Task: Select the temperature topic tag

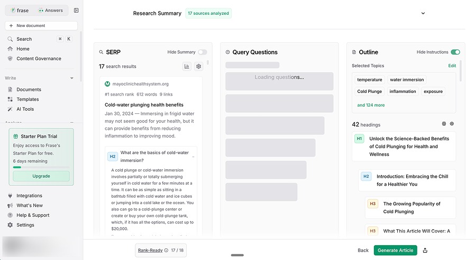Action: 370,80
